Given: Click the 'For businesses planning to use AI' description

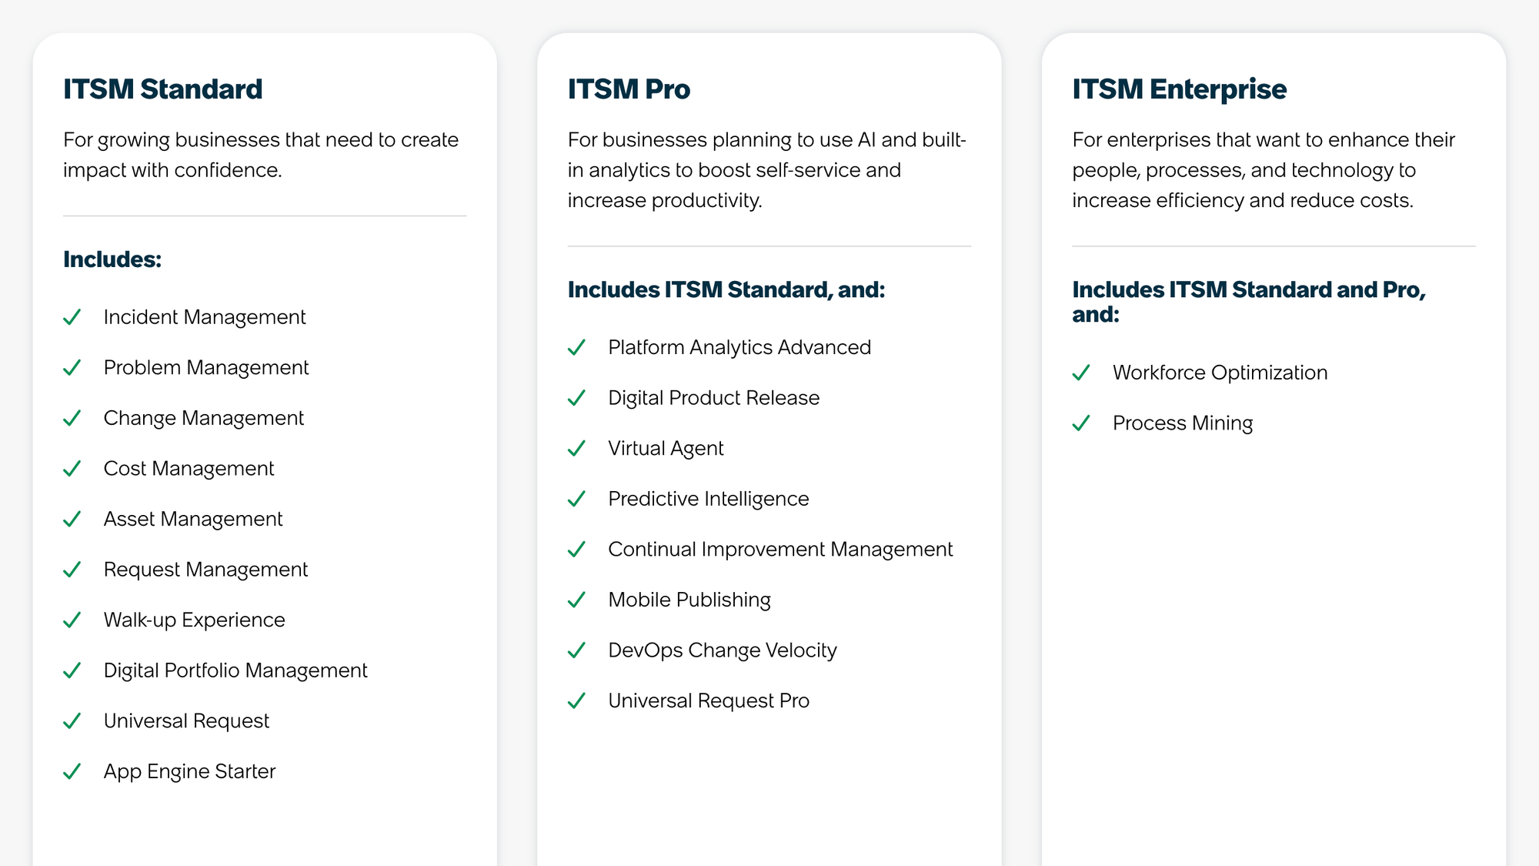Looking at the screenshot, I should (x=767, y=170).
